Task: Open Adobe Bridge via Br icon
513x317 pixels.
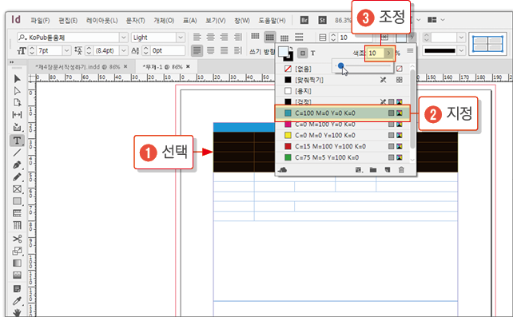Action: (304, 20)
